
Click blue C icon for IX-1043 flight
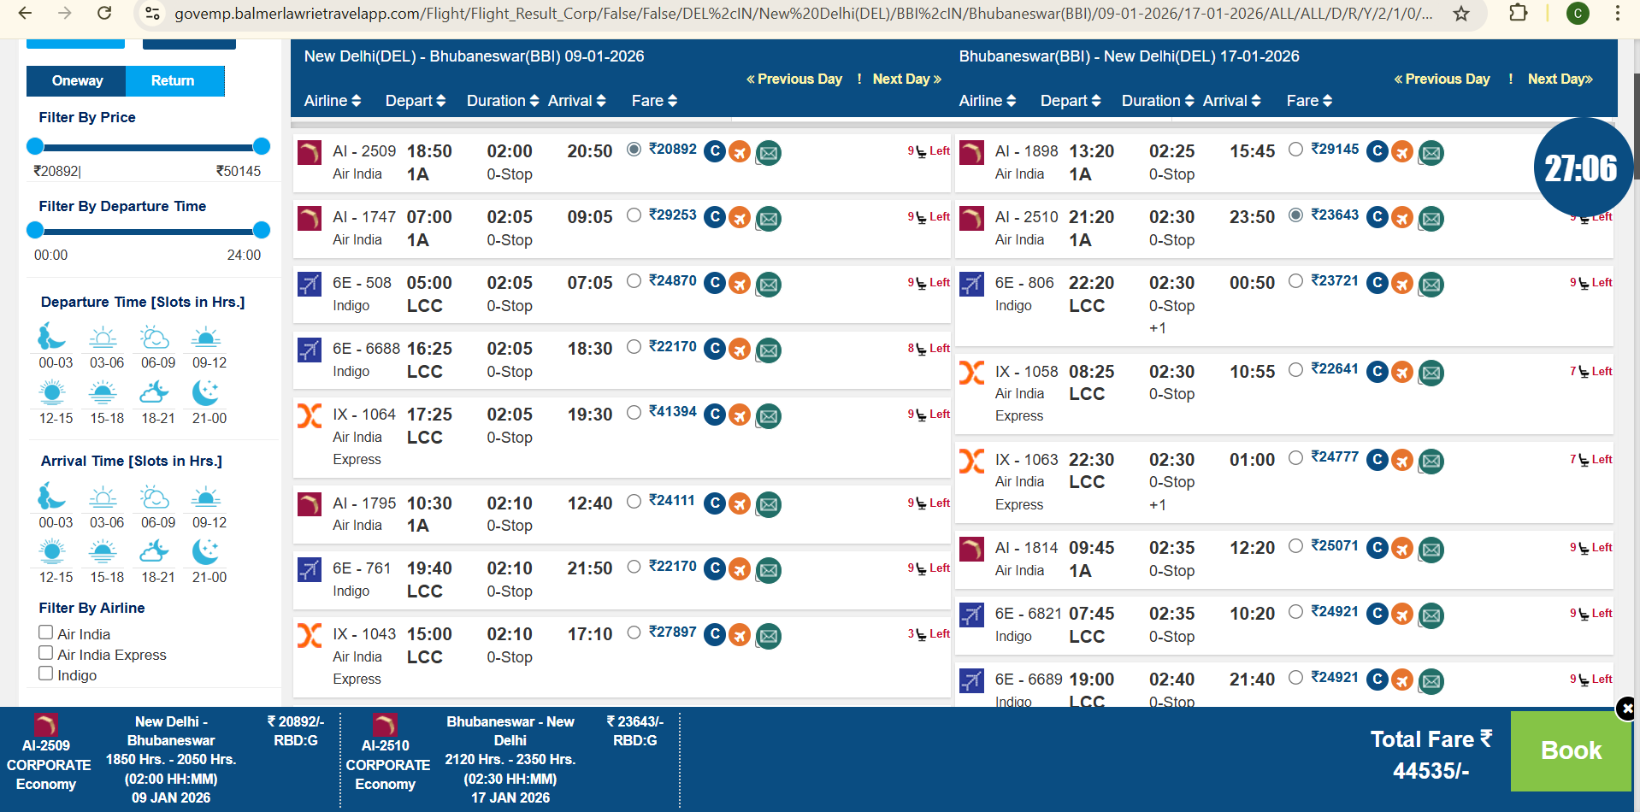point(715,635)
